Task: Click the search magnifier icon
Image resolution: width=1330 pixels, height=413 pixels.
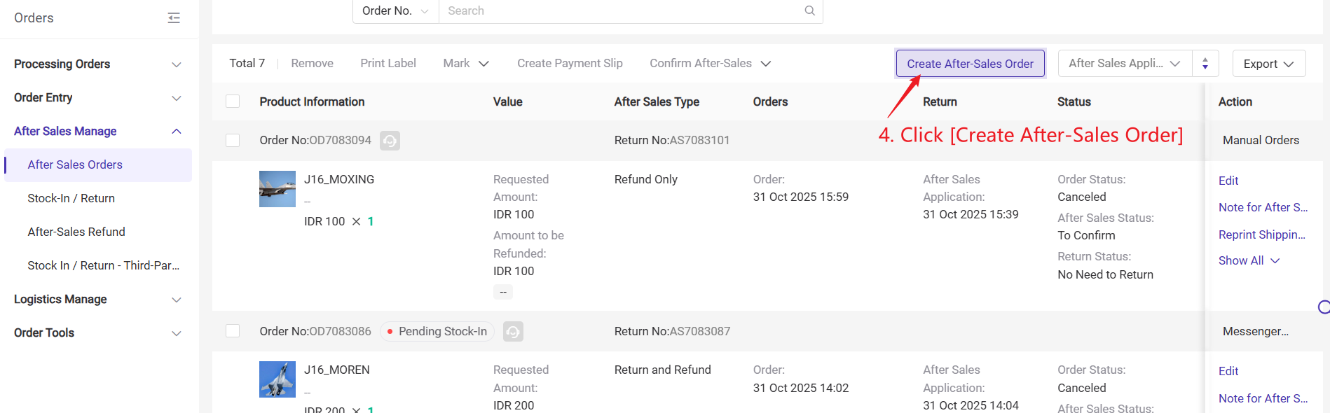Action: pos(809,10)
